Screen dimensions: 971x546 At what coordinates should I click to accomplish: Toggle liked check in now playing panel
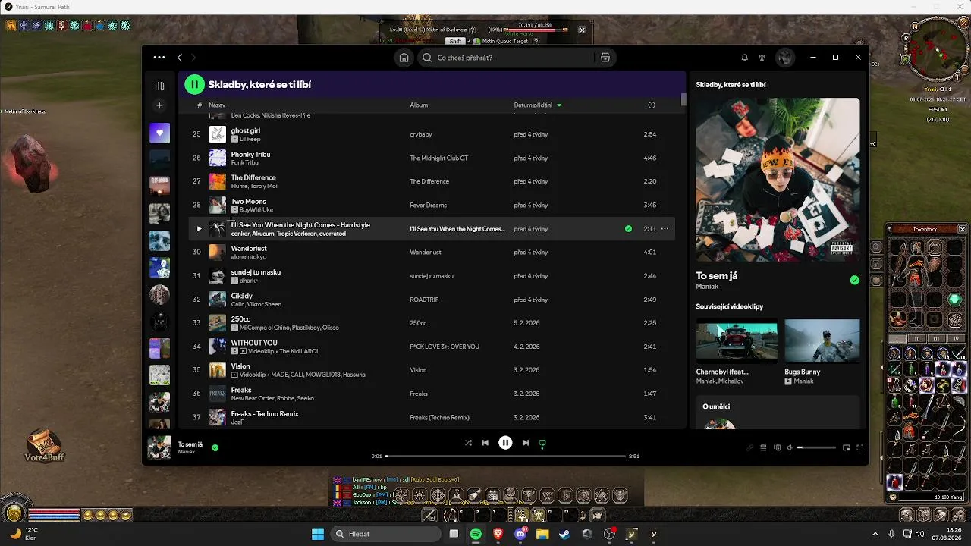coord(855,280)
